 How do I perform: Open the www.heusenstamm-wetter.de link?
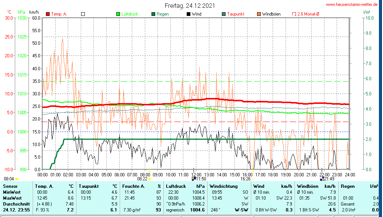pyautogui.click(x=352, y=4)
